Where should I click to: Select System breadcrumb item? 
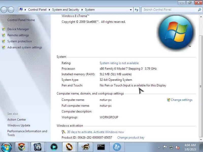pyautogui.click(x=90, y=10)
